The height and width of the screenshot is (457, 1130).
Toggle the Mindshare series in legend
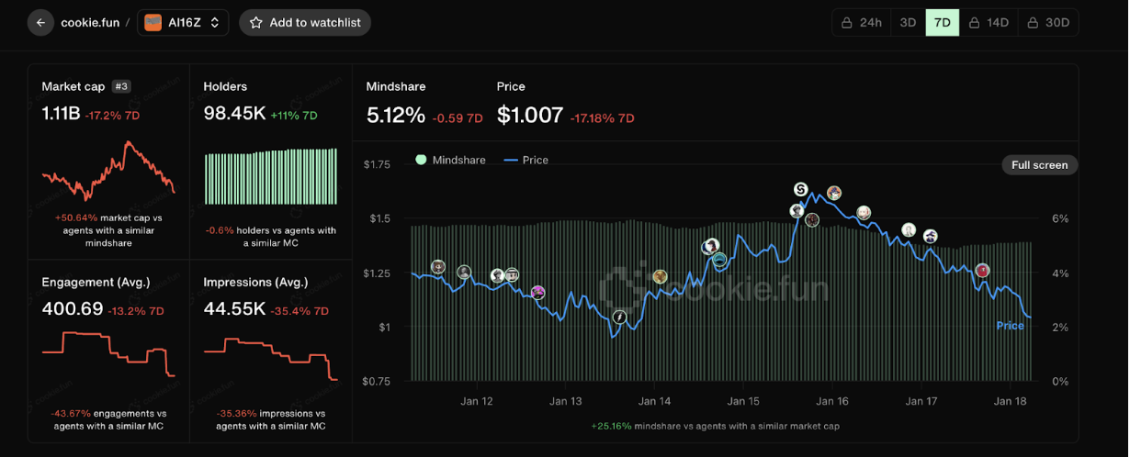click(x=450, y=160)
